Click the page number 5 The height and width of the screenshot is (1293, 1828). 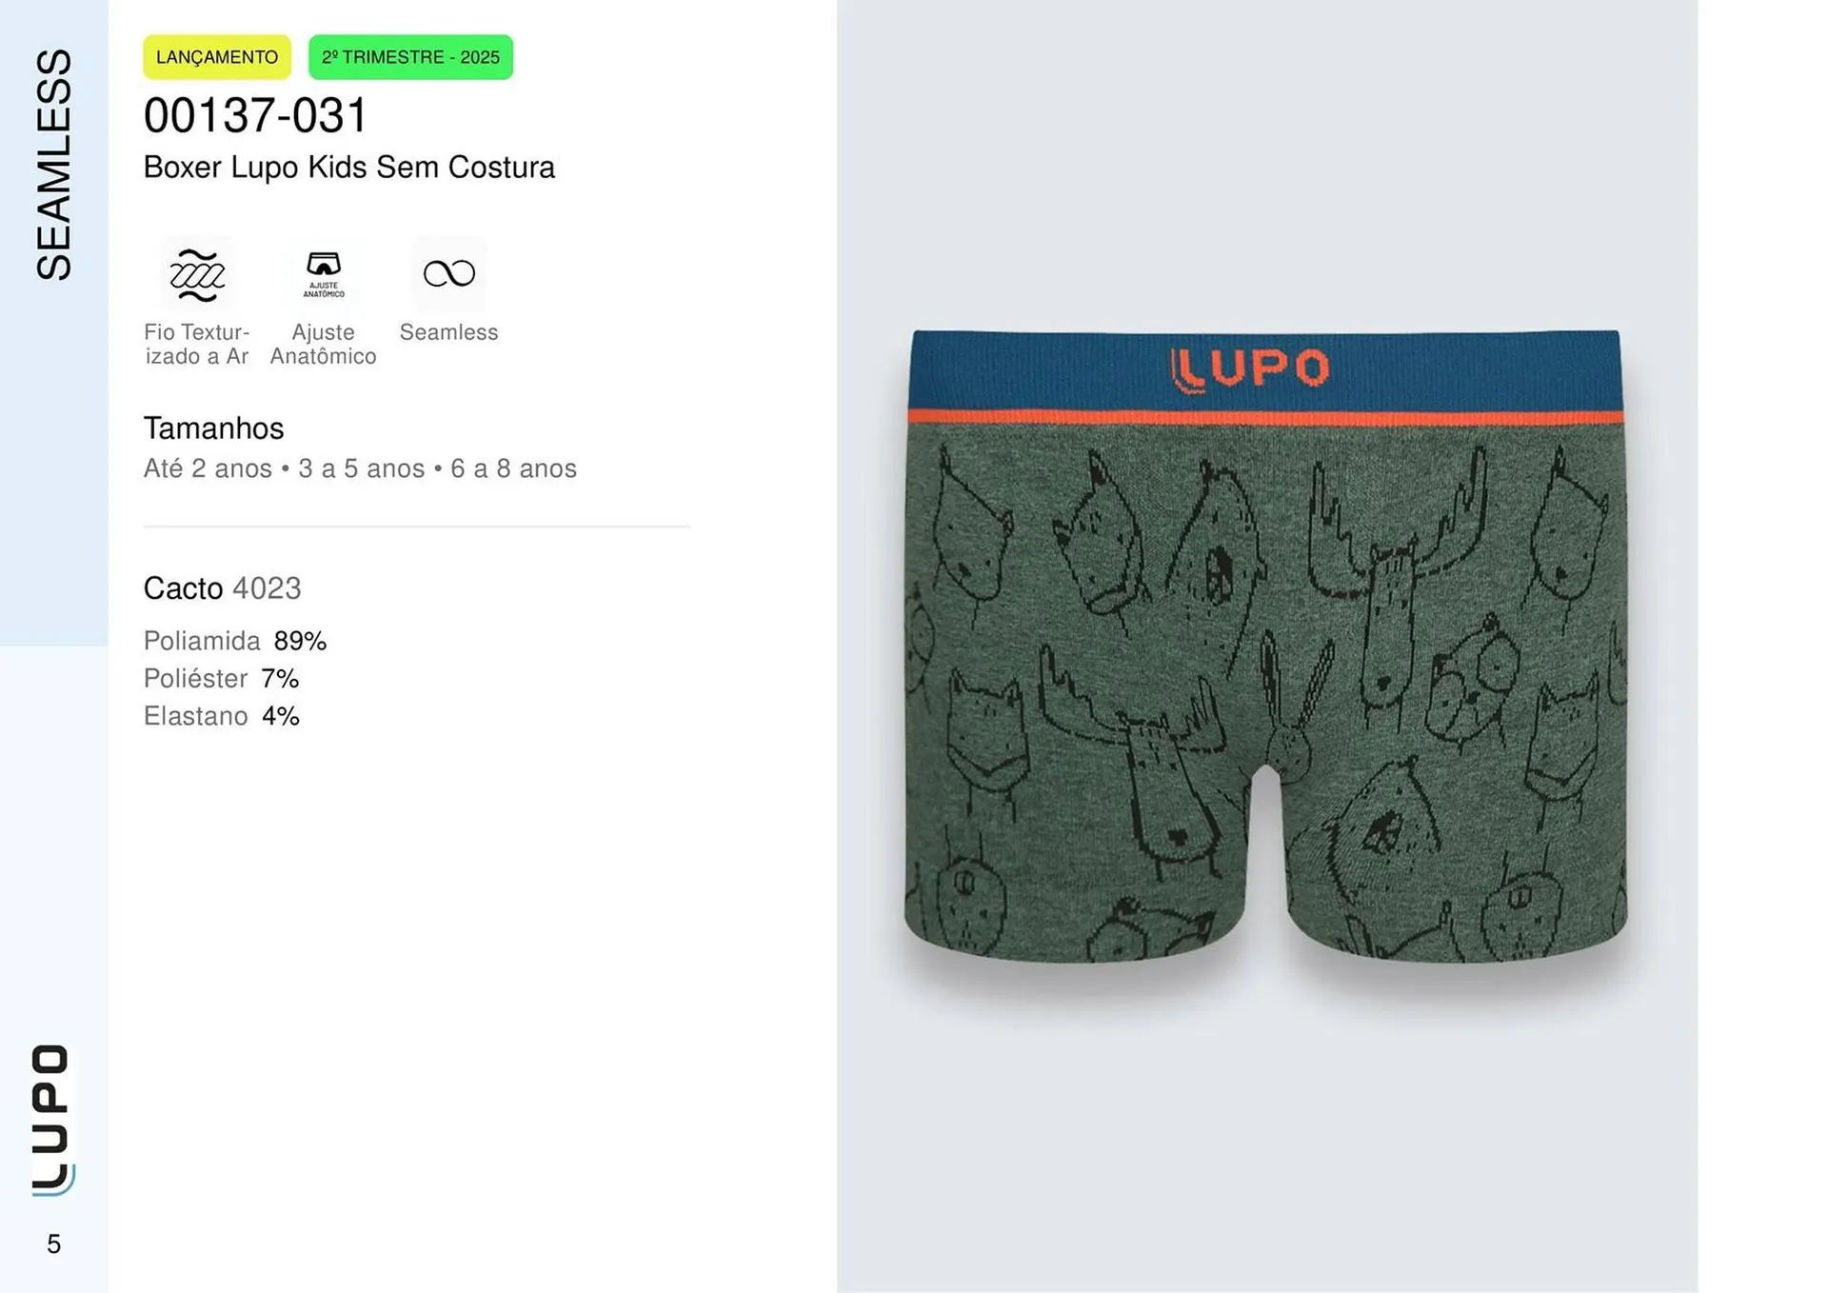click(53, 1243)
